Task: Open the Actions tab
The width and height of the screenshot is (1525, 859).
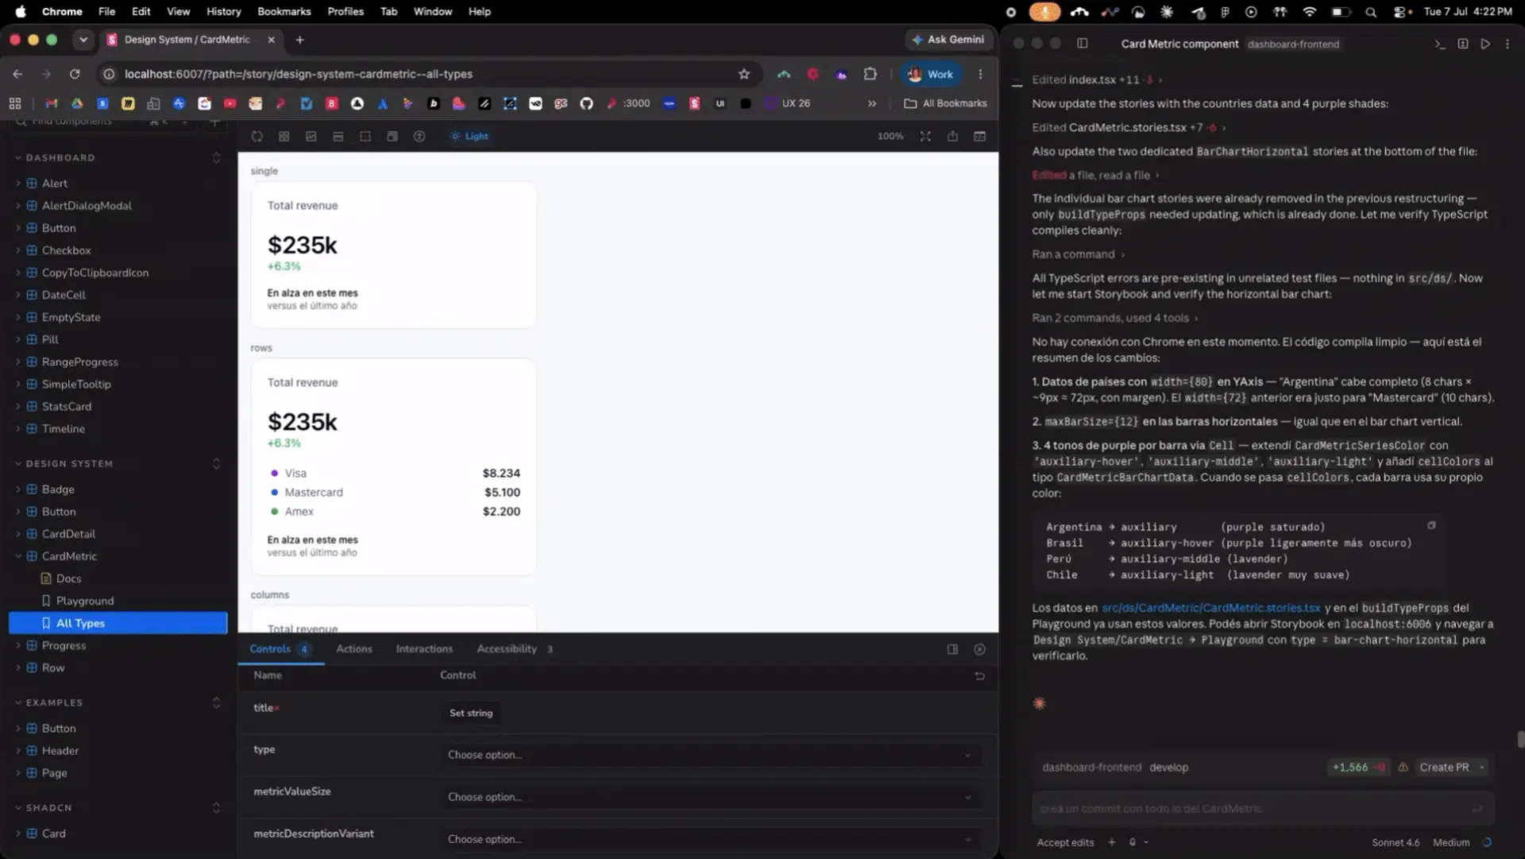Action: coord(354,649)
